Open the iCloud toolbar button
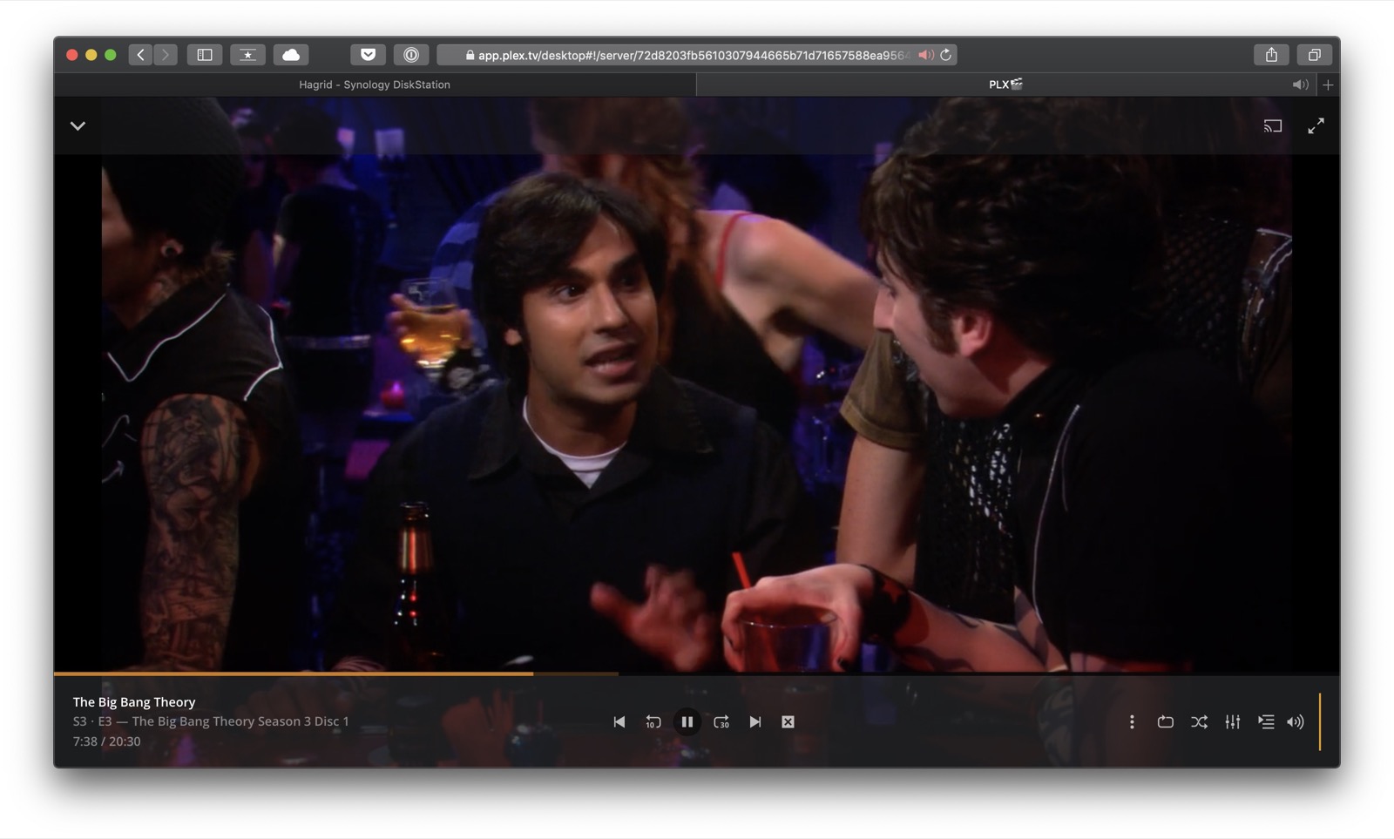Screen dimensions: 1394x839 coord(291,55)
